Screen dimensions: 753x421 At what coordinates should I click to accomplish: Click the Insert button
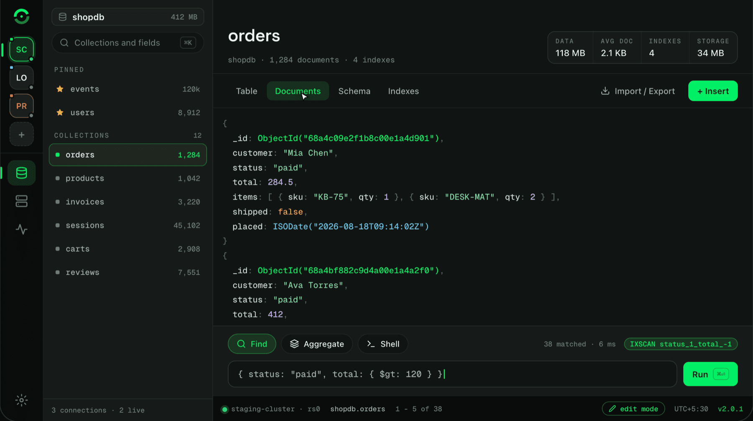[713, 91]
